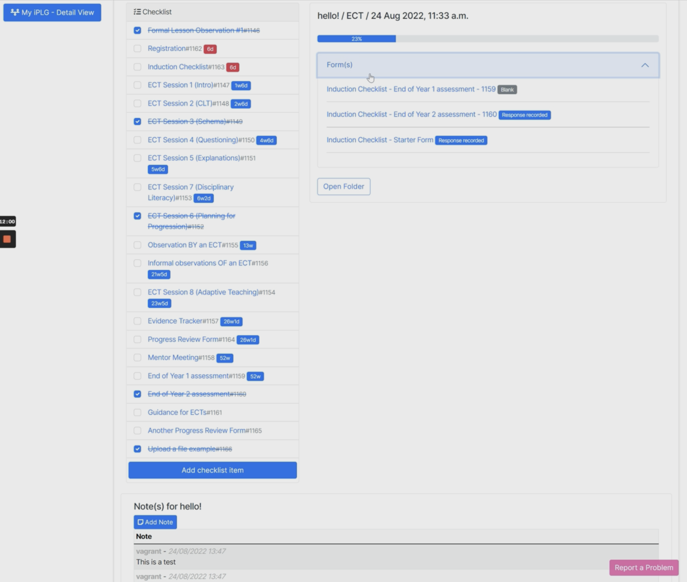Uncheck Formal Lesson Observation #1 checkbox
Viewport: 687px width, 582px height.
137,30
